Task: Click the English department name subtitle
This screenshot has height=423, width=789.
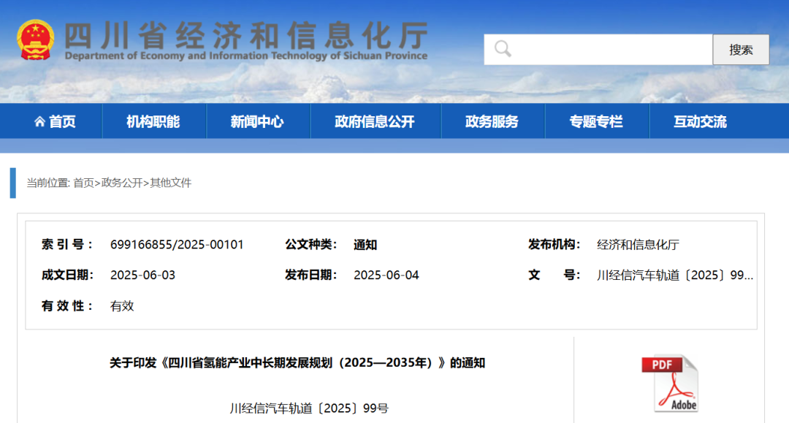Action: [x=246, y=56]
